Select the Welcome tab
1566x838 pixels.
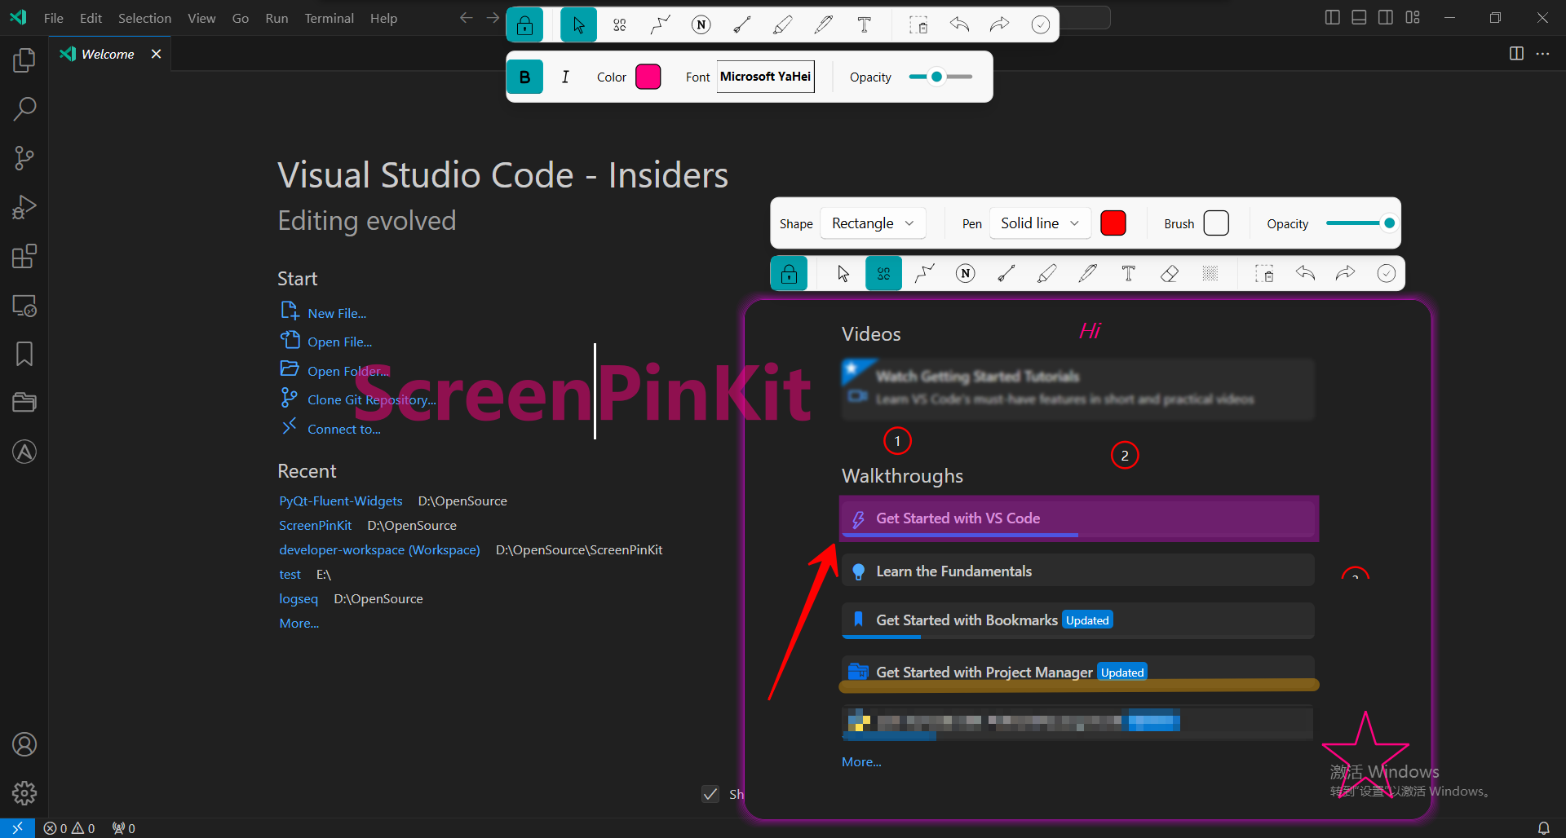click(x=108, y=54)
